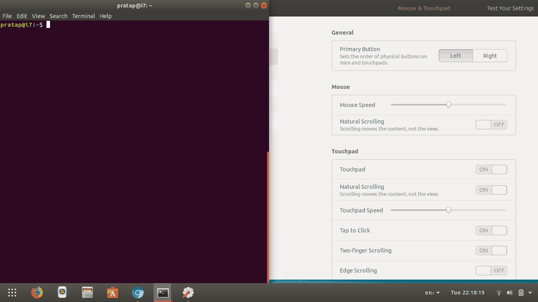Click the Terminal icon in the dock
The height and width of the screenshot is (302, 538).
tap(163, 293)
